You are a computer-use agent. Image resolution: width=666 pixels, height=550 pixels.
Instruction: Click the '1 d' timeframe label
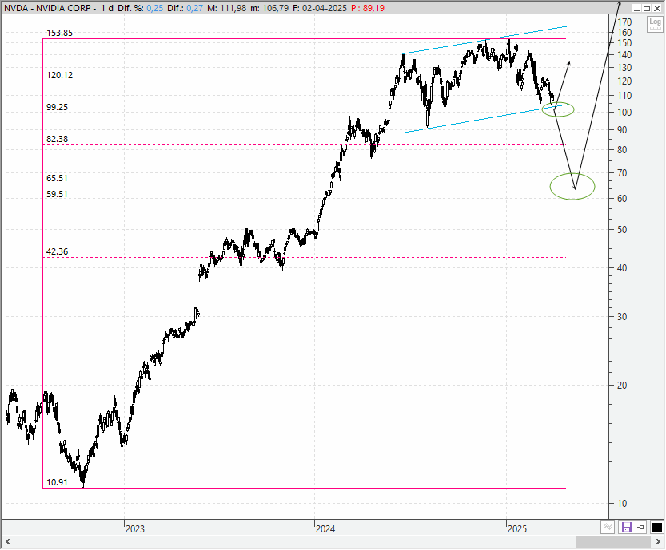point(107,8)
